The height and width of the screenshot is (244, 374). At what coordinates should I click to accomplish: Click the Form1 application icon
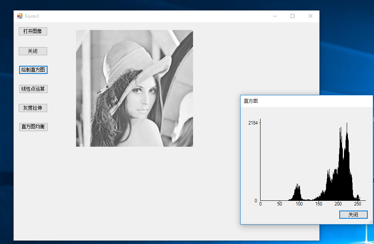pos(20,16)
